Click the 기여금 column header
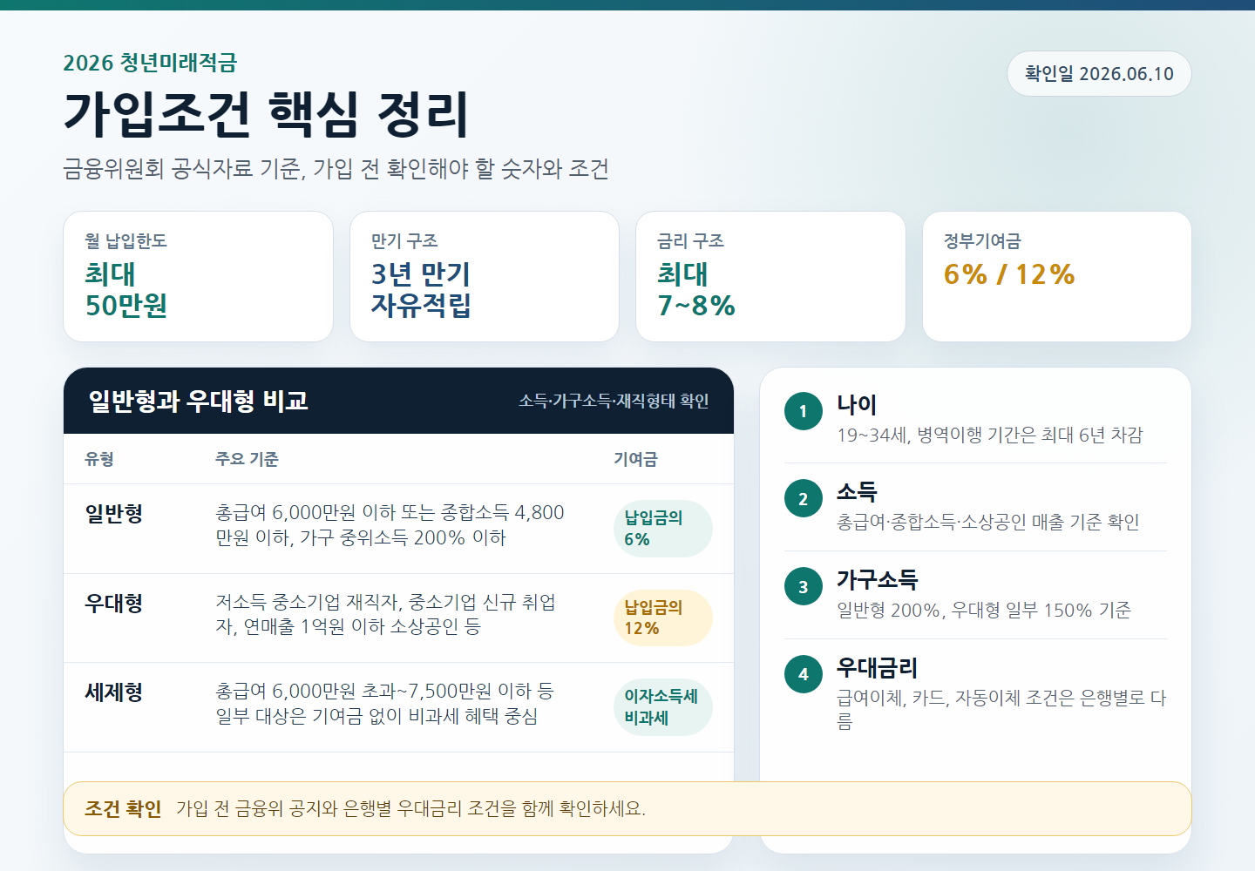The image size is (1255, 871). (x=635, y=459)
